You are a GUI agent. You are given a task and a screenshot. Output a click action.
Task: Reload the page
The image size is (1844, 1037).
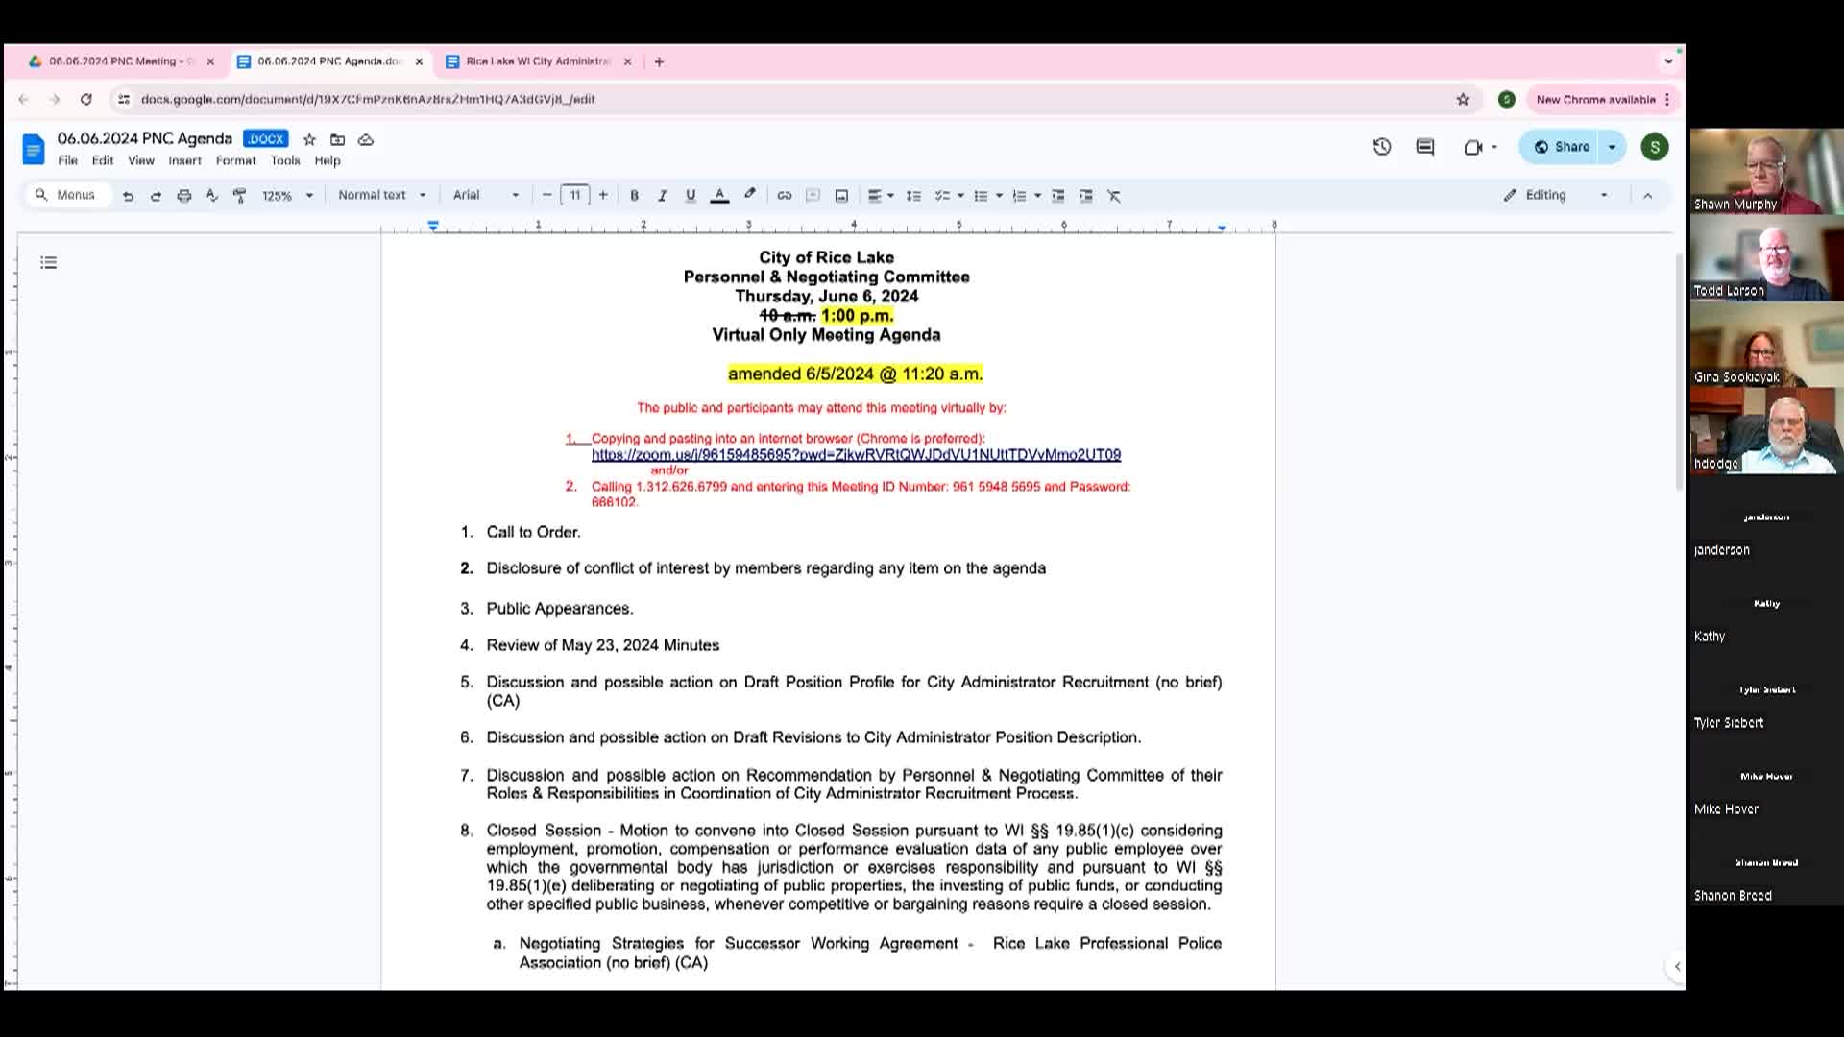[86, 99]
